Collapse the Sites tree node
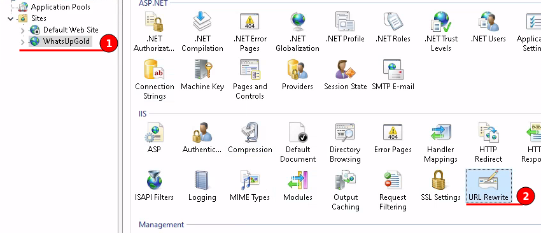 (10, 18)
